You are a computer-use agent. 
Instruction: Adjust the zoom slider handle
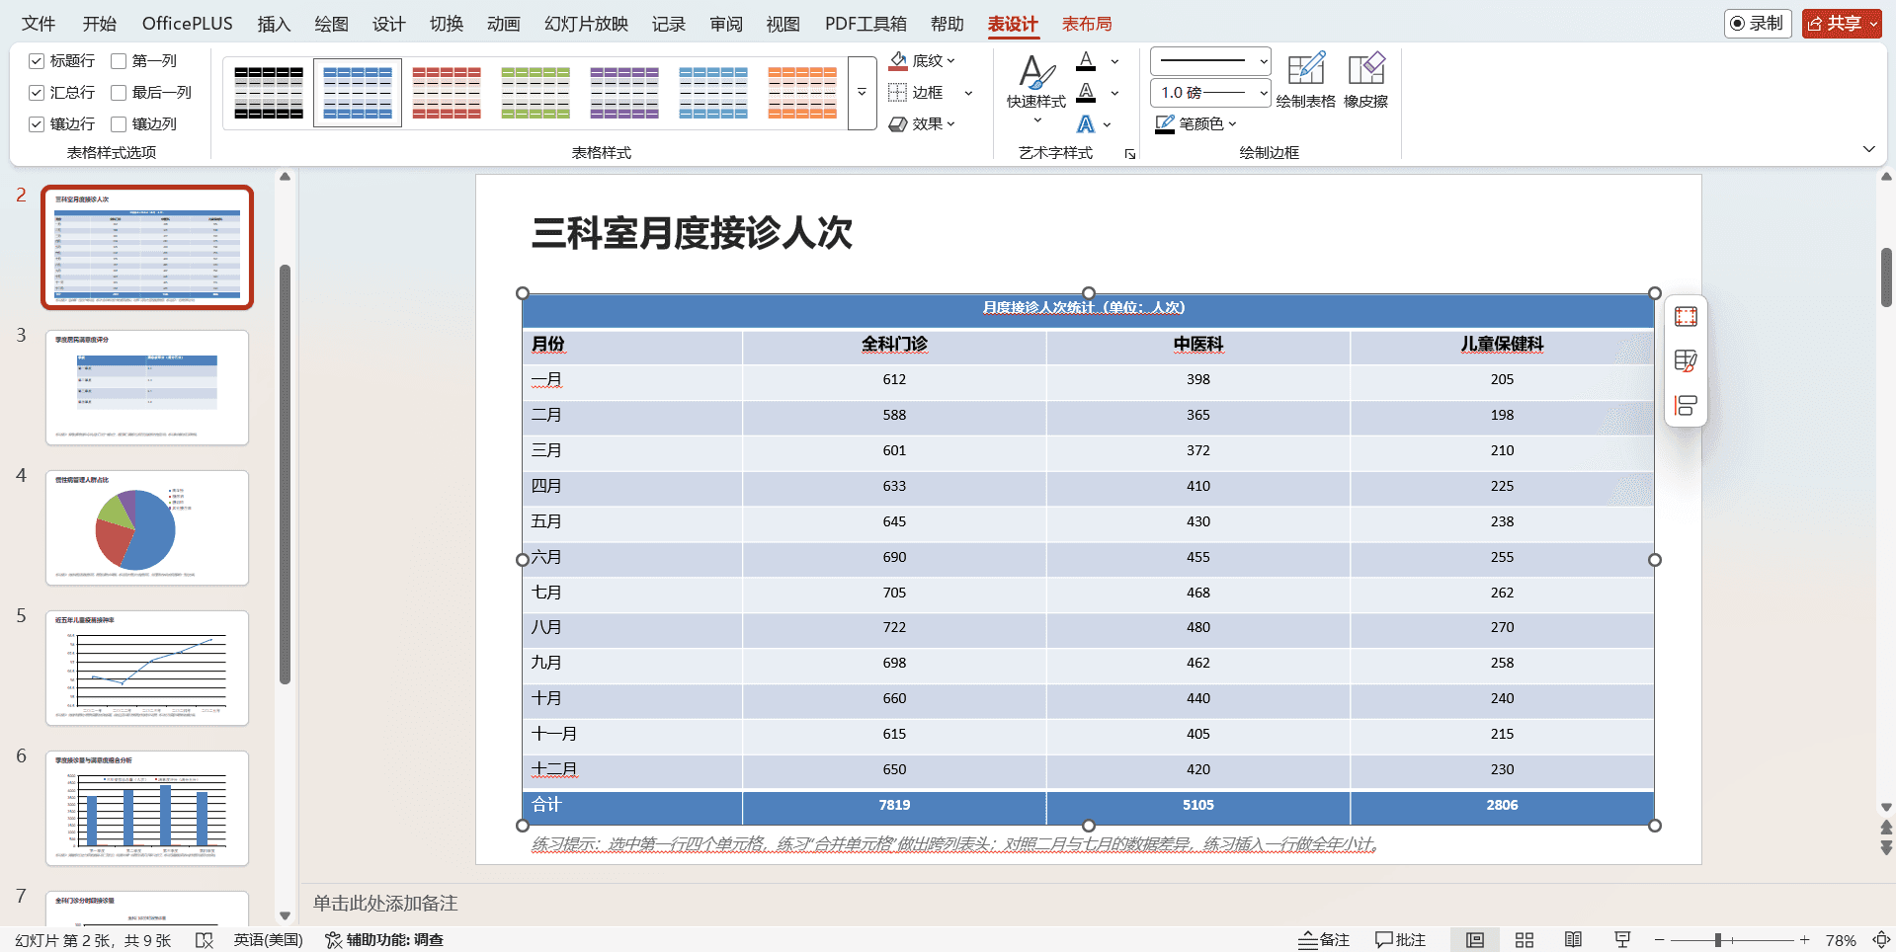(1718, 940)
